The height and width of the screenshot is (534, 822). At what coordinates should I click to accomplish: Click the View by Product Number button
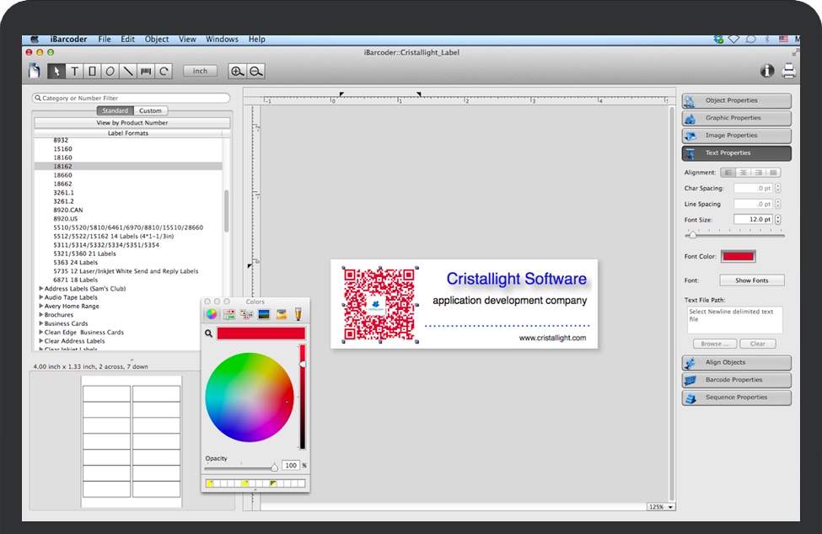click(132, 123)
